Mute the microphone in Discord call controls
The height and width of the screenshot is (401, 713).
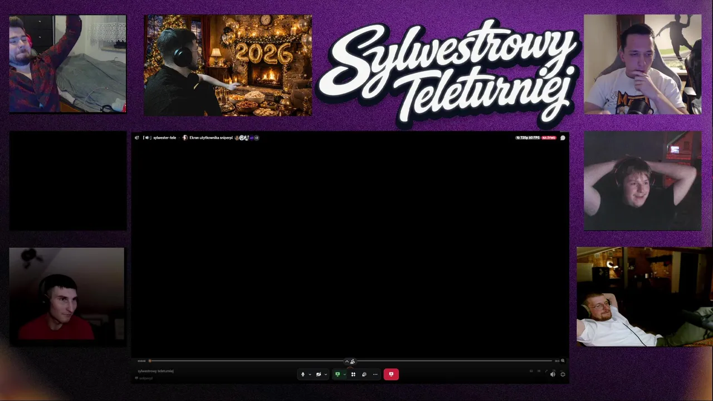(303, 374)
